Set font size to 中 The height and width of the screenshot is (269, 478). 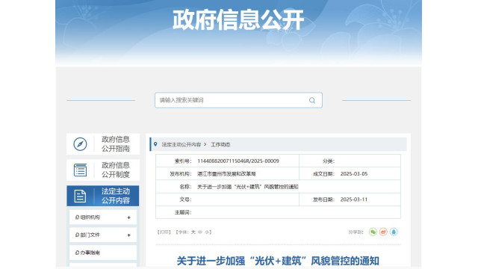pyautogui.click(x=200, y=232)
